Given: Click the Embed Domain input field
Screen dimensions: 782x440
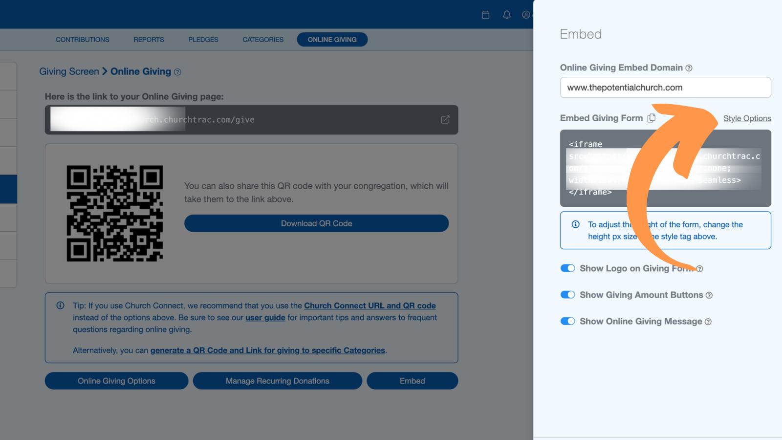Looking at the screenshot, I should (666, 88).
